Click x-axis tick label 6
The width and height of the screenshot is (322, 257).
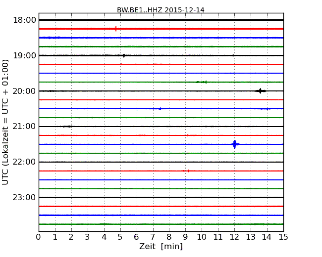pos(137,237)
